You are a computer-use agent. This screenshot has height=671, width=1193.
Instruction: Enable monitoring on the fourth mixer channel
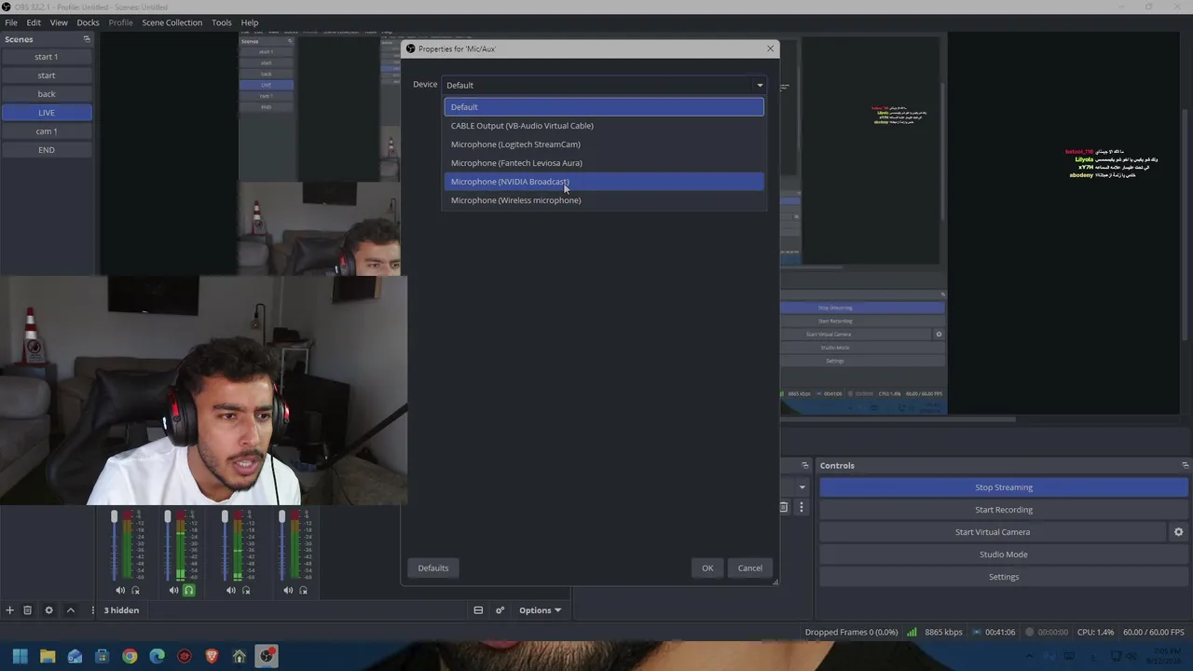click(x=303, y=590)
